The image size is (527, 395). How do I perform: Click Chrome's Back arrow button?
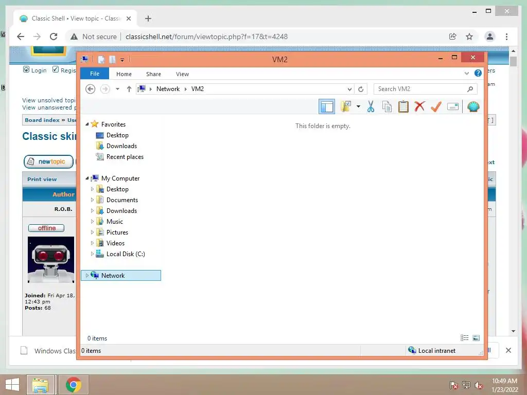[x=21, y=37]
